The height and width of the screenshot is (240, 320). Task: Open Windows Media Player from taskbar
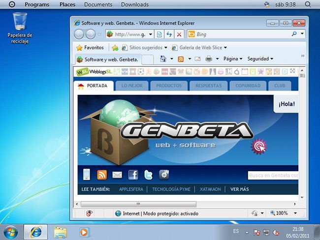point(84,232)
